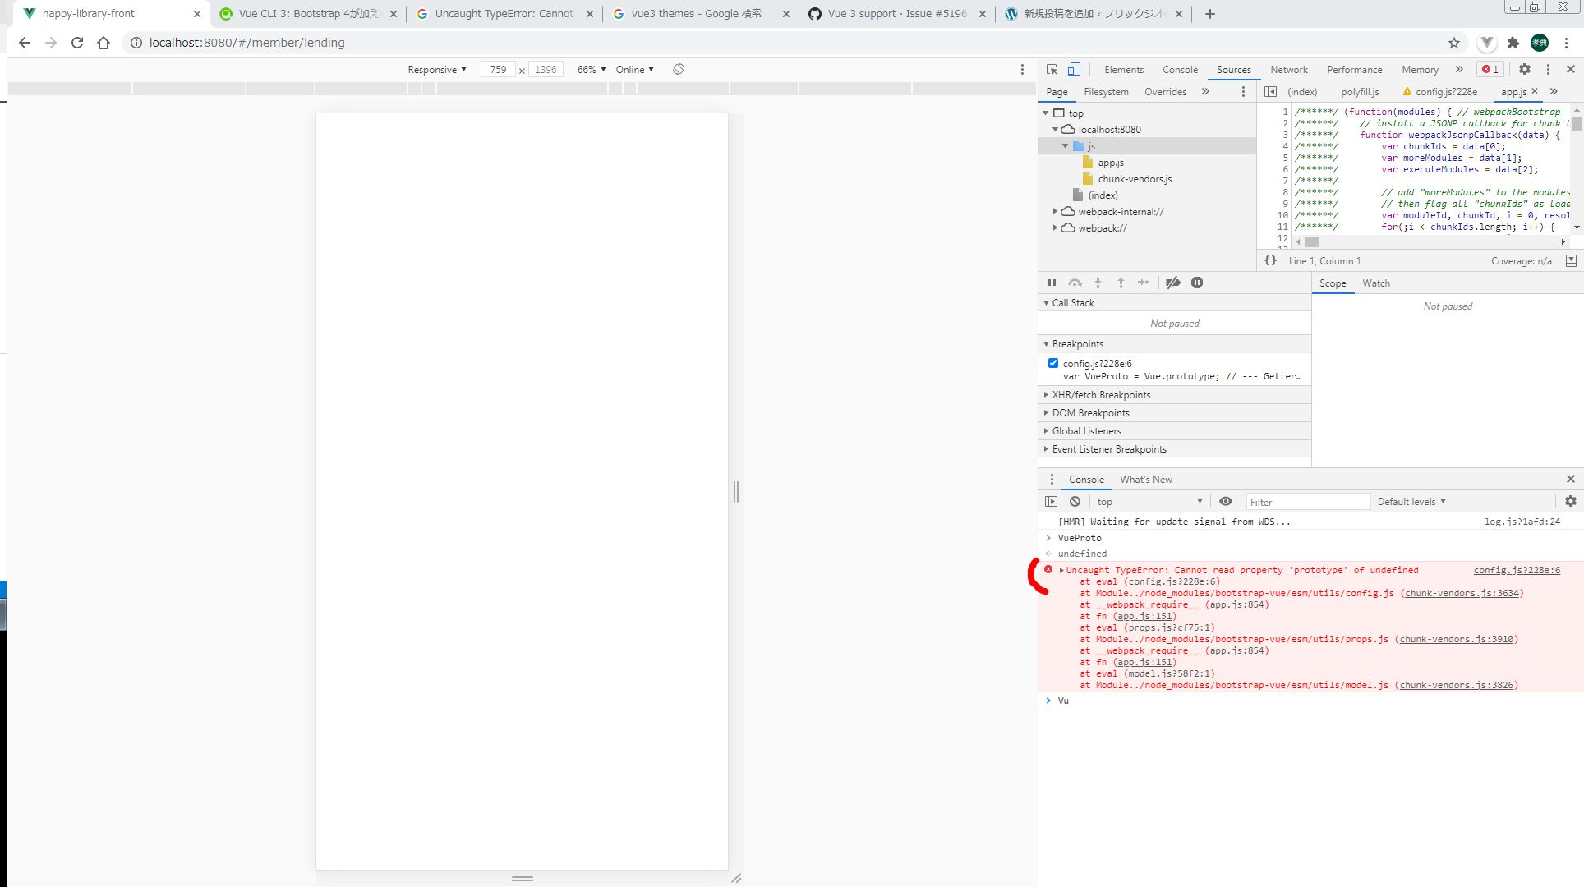Toggle pause on exceptions

click(x=1197, y=283)
